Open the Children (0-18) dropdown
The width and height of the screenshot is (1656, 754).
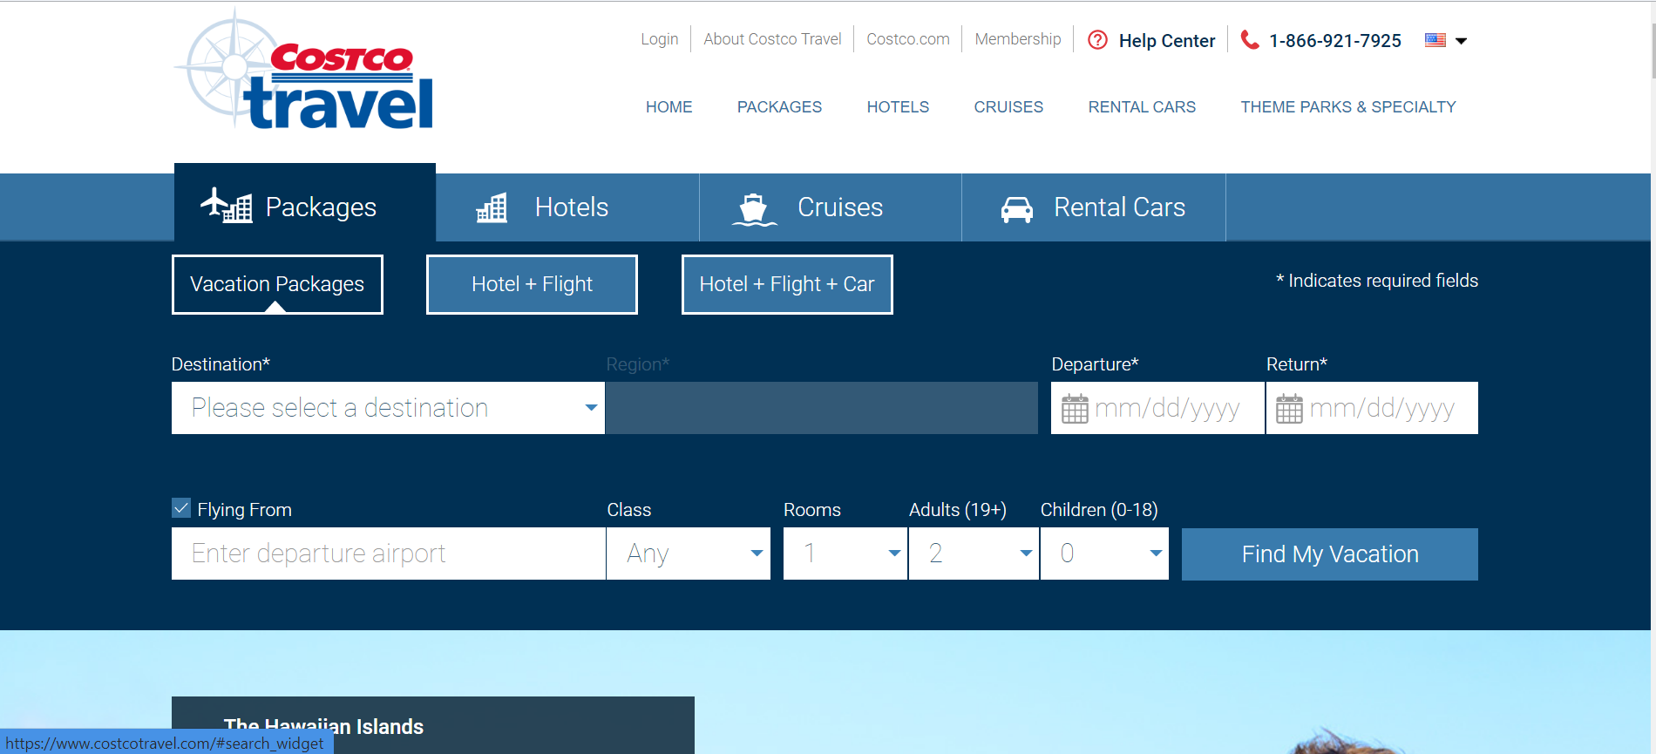point(1104,554)
